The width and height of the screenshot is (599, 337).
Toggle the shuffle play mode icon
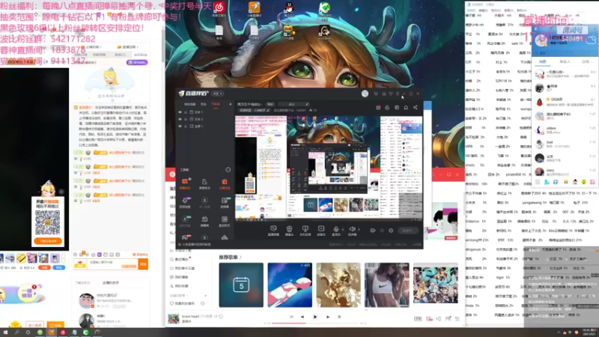coord(291,317)
